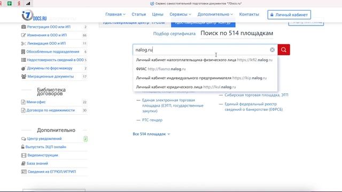Screen dimensions: 342x192
Task: Open Статьи in the top menu
Action: tap(139, 14)
